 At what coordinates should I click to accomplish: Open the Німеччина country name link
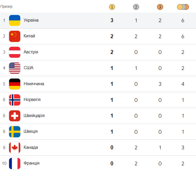pyautogui.click(x=34, y=84)
